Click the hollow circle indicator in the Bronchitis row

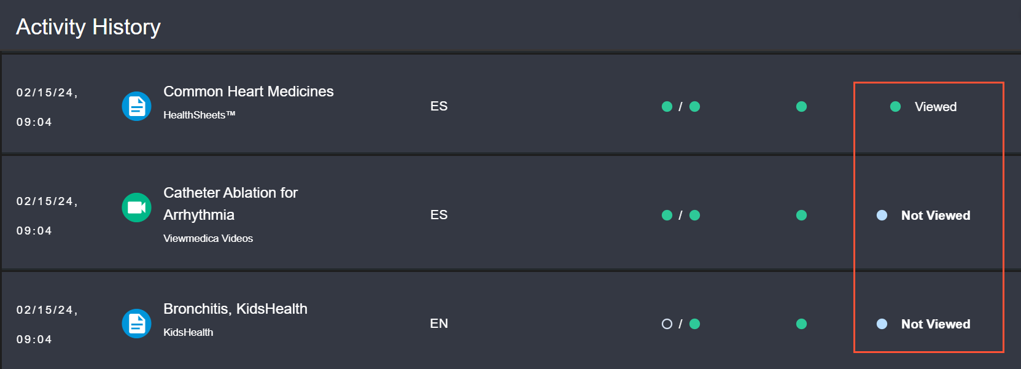pyautogui.click(x=667, y=324)
